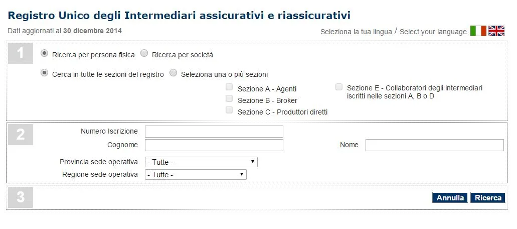Enable Sezione B - Broker checkbox
Viewport: 517px width, 229px height.
(229, 99)
